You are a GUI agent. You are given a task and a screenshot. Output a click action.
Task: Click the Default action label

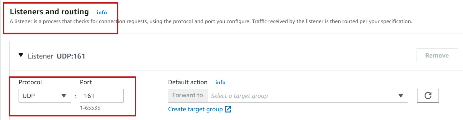[188, 82]
